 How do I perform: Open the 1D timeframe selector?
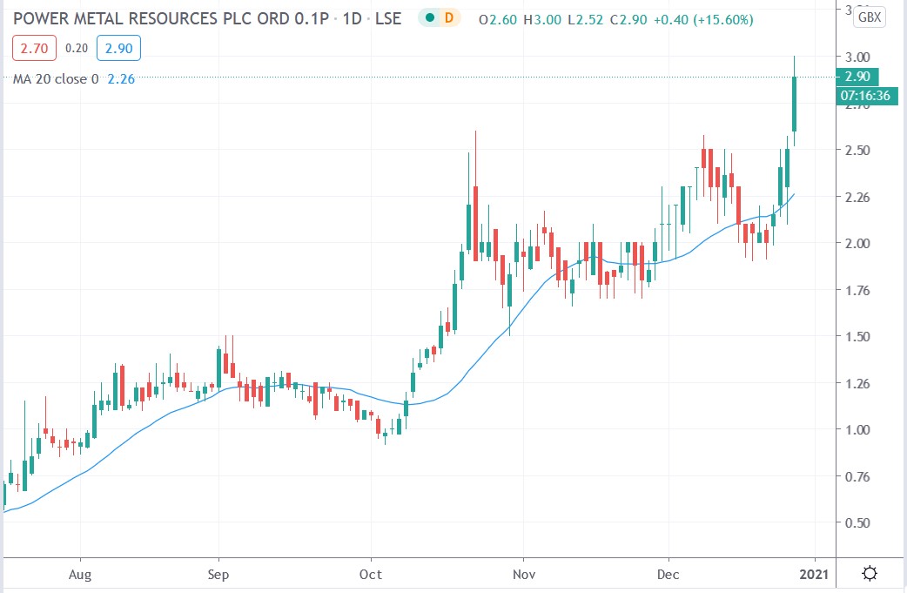[x=354, y=17]
